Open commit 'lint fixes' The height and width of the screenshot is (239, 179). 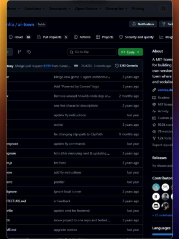pos(60,163)
